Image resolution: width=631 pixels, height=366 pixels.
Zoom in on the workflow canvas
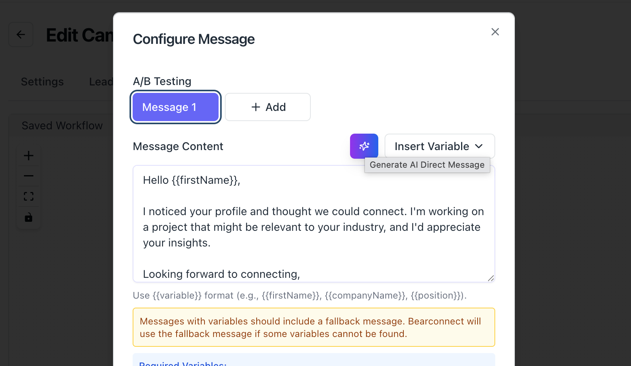[29, 156]
